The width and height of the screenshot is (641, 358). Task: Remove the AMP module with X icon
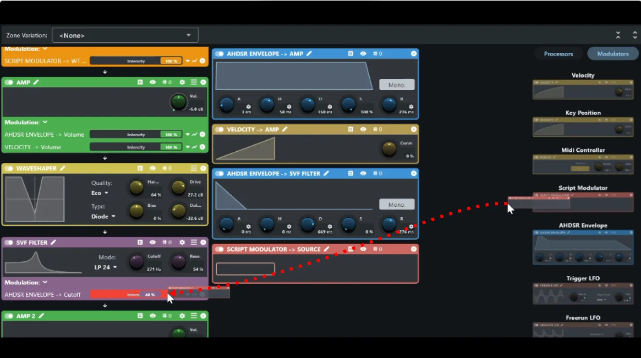(203, 82)
